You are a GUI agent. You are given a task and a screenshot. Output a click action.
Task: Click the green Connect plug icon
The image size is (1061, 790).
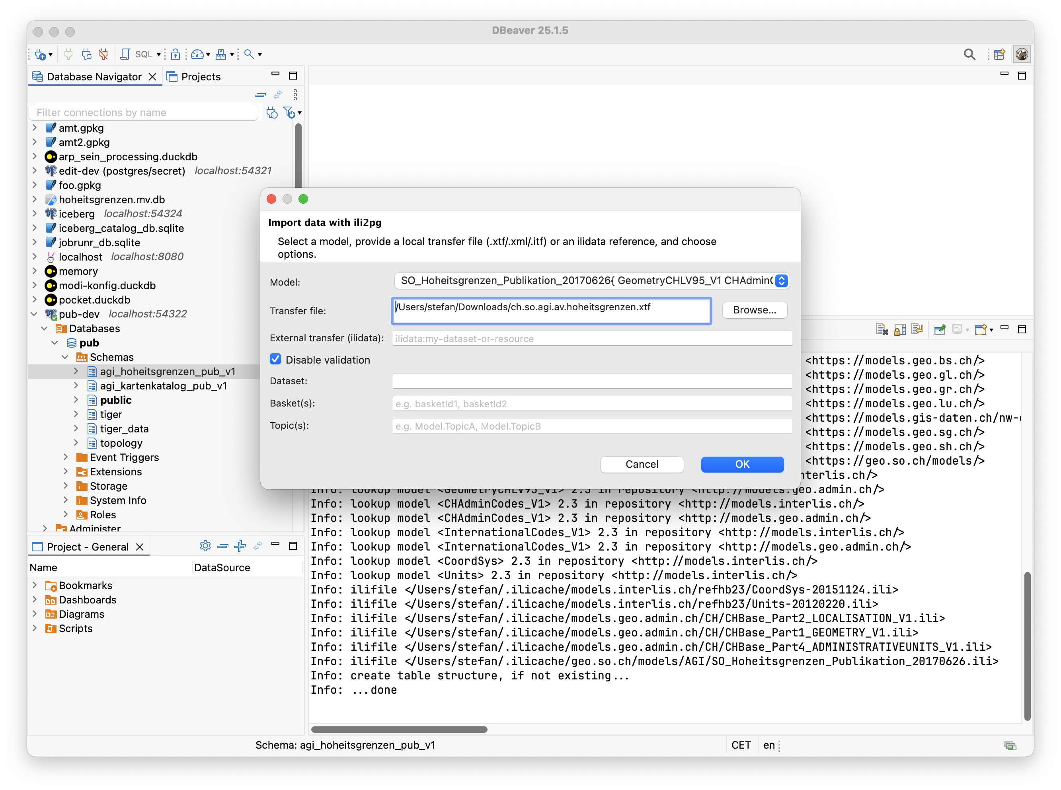(x=68, y=54)
